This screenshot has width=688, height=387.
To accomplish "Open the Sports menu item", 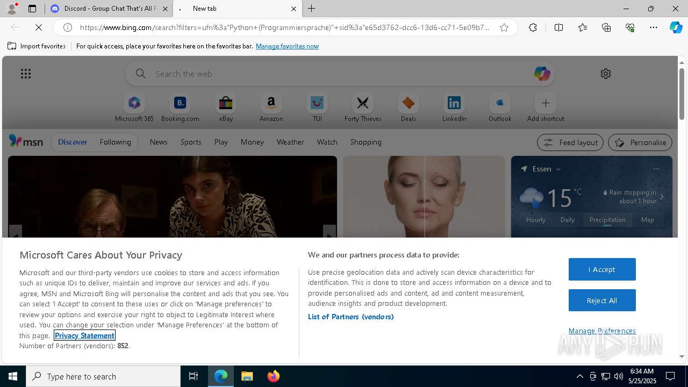I will click(191, 142).
